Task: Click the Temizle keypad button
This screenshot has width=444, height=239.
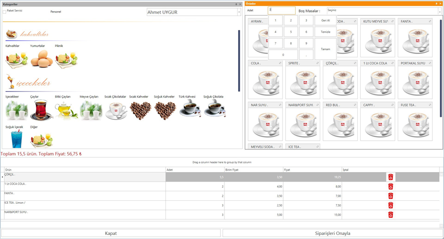Action: click(325, 32)
